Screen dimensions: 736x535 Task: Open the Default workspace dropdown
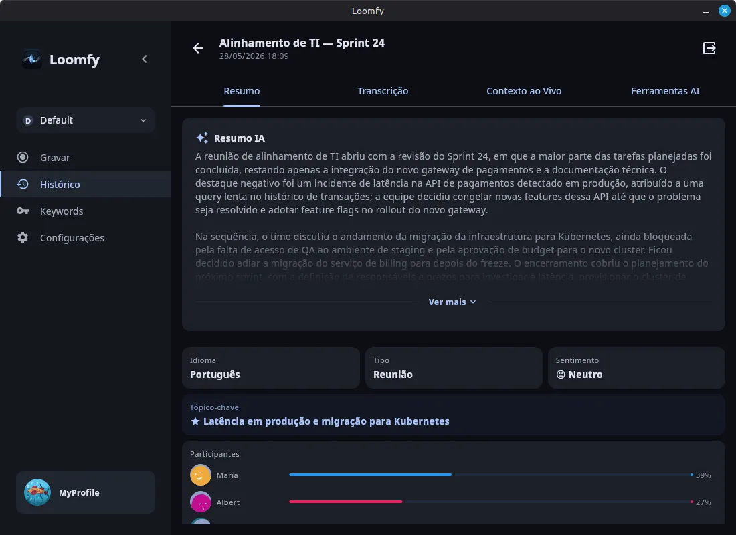tap(86, 120)
